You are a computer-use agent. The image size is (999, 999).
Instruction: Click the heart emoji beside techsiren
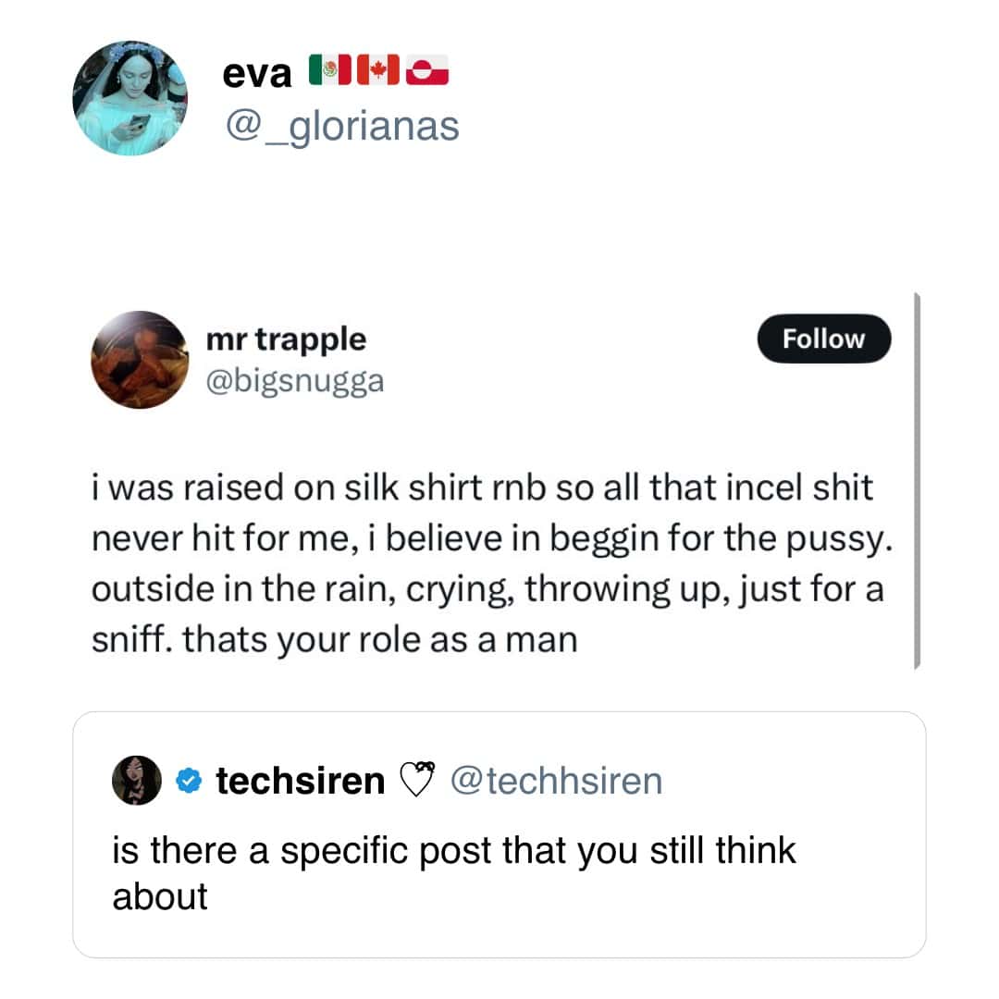click(418, 782)
